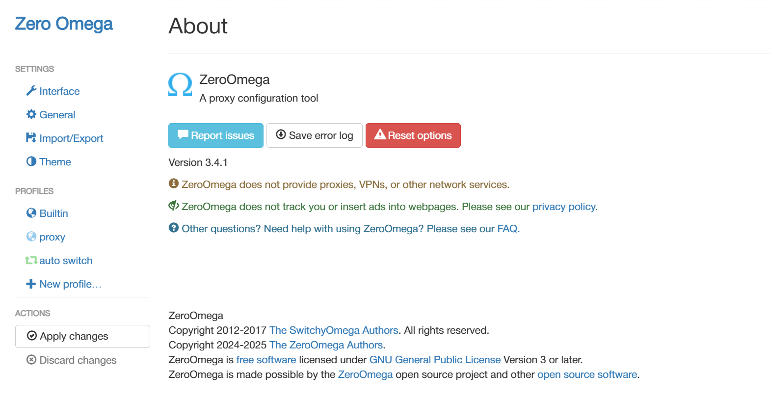770x399 pixels.
Task: Open the General settings page
Action: pyautogui.click(x=57, y=115)
